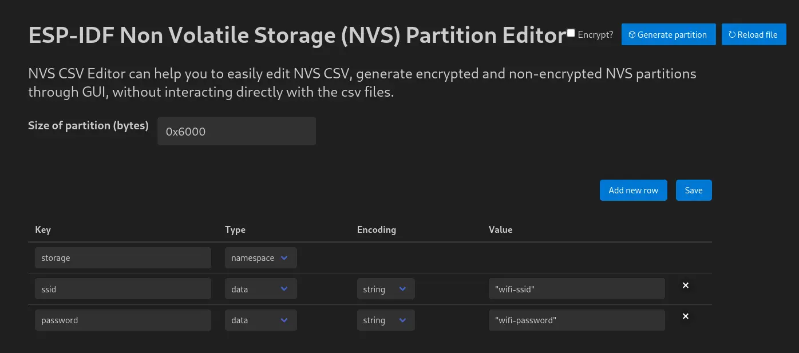
Task: Click the "wifi-ssid" value field
Action: click(x=576, y=289)
